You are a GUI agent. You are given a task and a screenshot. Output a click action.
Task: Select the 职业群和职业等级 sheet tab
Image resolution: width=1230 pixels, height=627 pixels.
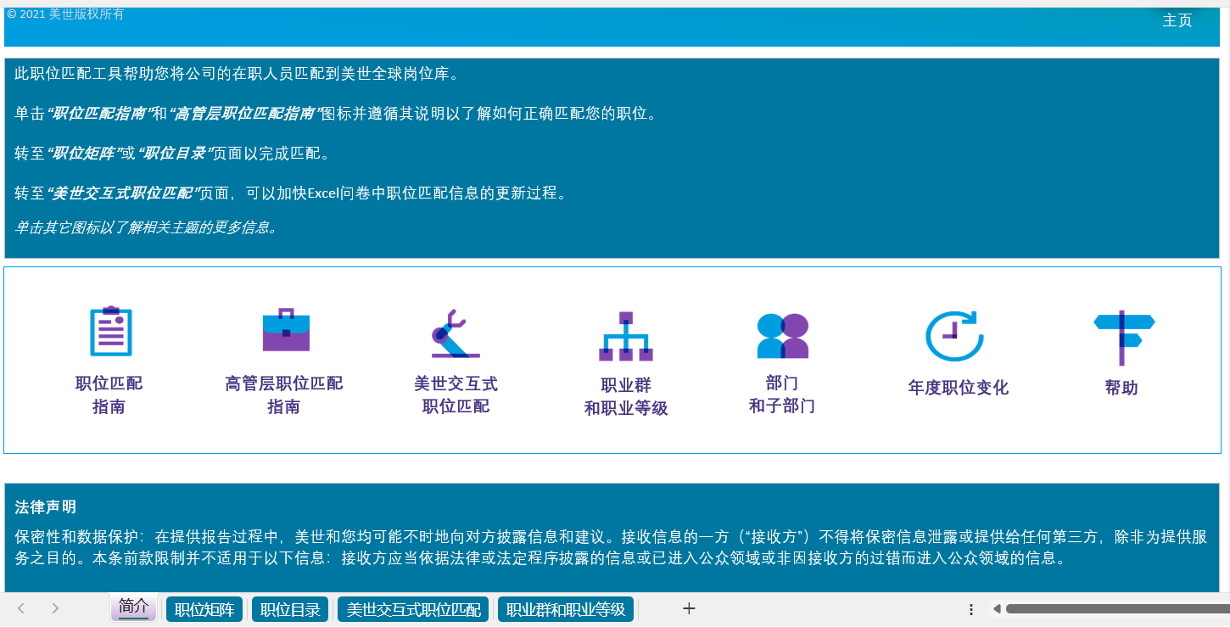565,609
